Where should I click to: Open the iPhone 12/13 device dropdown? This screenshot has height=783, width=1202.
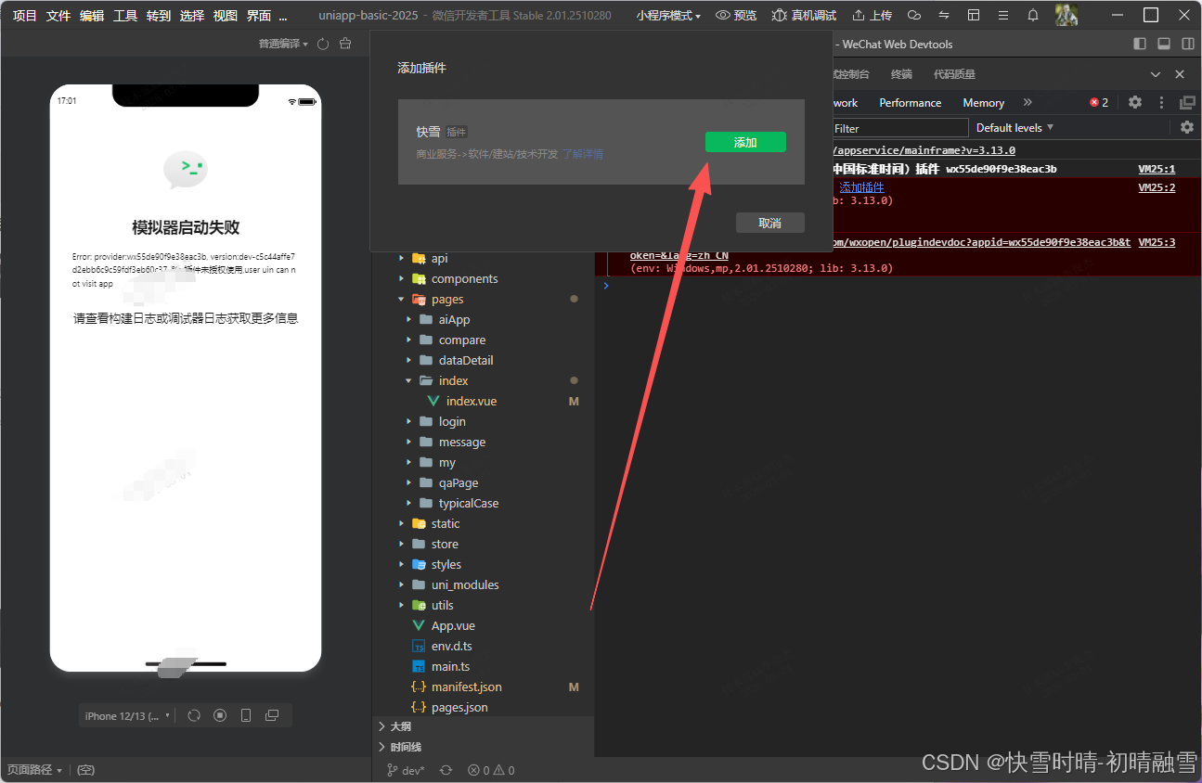pyautogui.click(x=128, y=715)
